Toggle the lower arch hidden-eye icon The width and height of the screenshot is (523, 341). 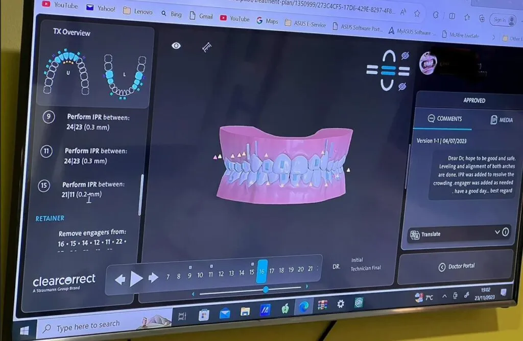tap(402, 87)
